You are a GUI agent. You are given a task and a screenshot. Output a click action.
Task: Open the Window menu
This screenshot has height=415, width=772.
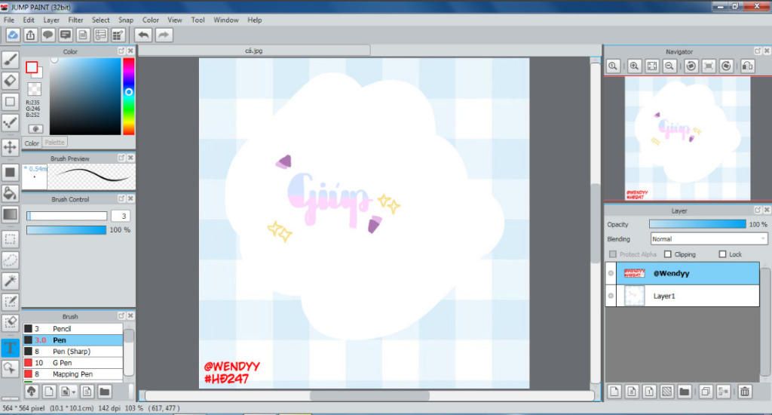tap(226, 20)
